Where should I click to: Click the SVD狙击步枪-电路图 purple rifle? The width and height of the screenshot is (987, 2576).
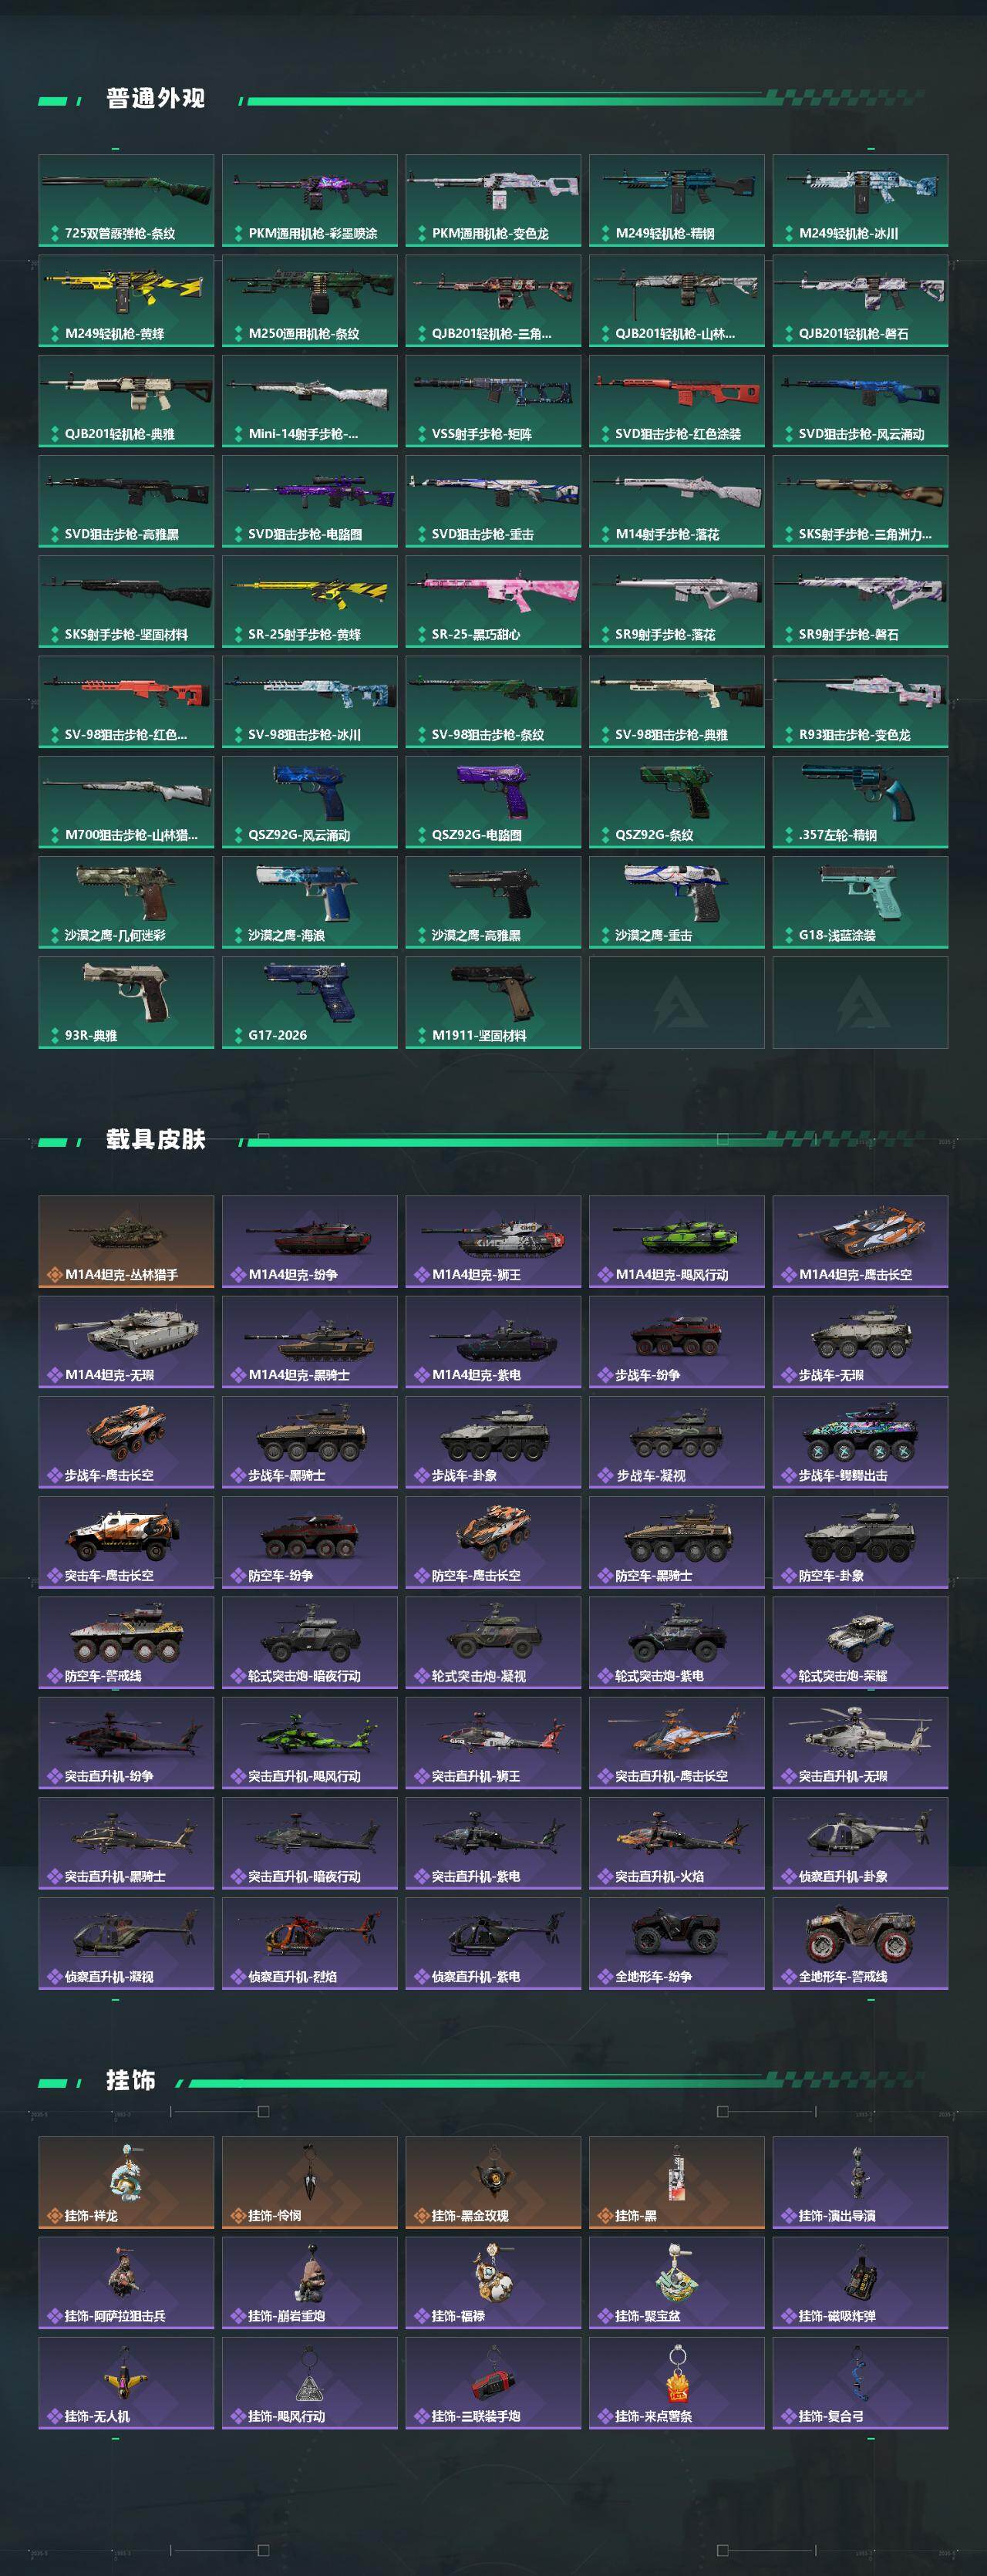click(x=310, y=502)
